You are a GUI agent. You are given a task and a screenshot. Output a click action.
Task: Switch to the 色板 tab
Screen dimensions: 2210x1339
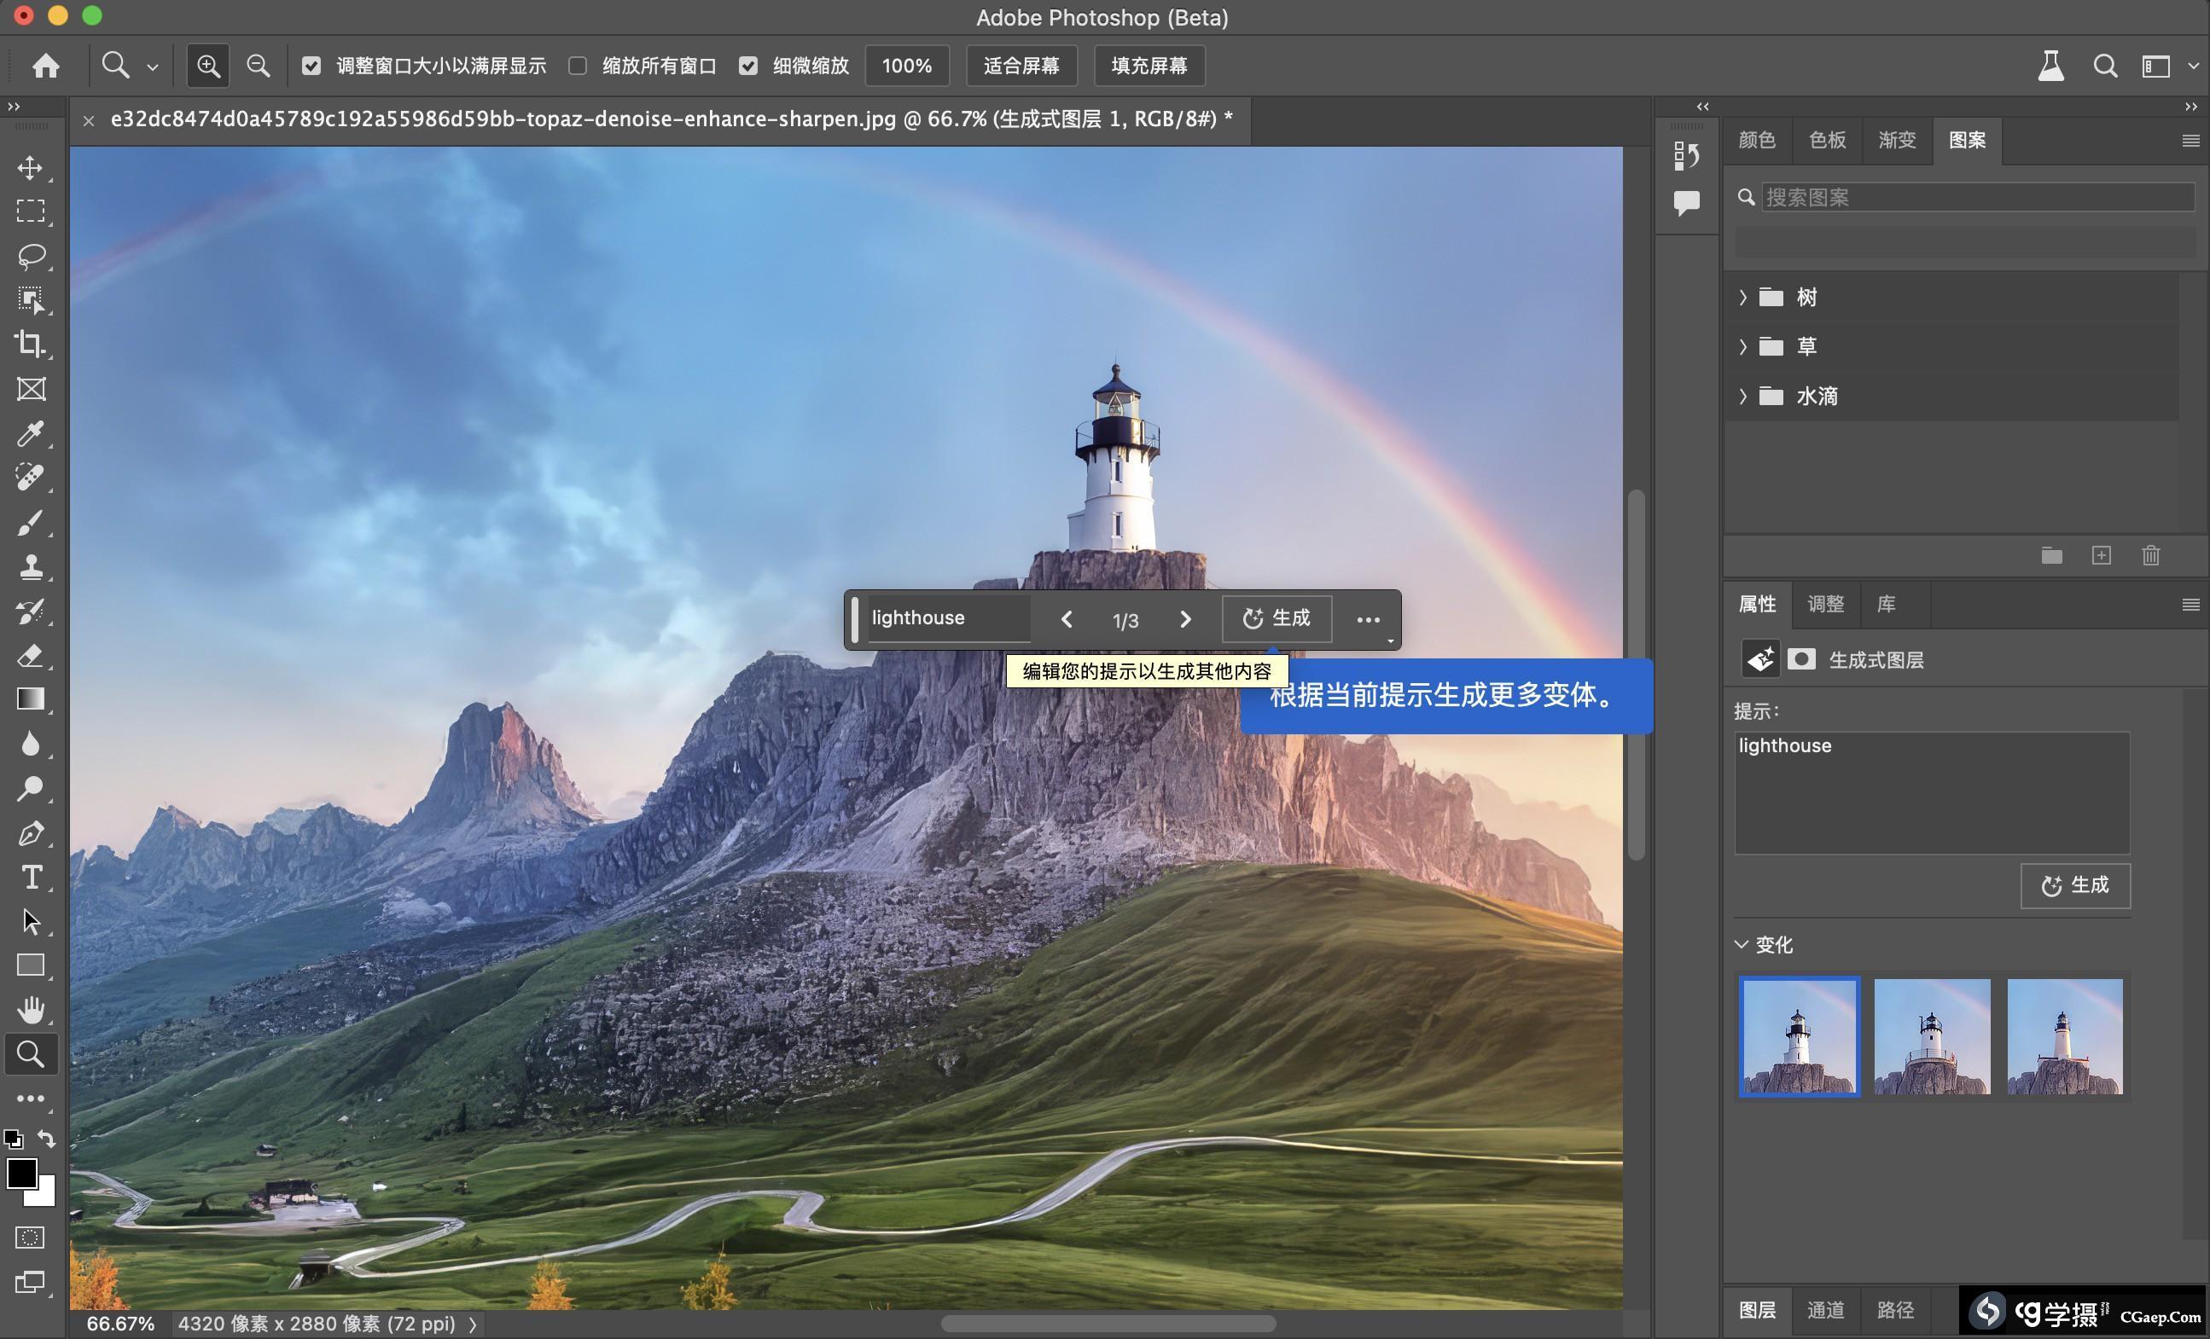(x=1826, y=140)
